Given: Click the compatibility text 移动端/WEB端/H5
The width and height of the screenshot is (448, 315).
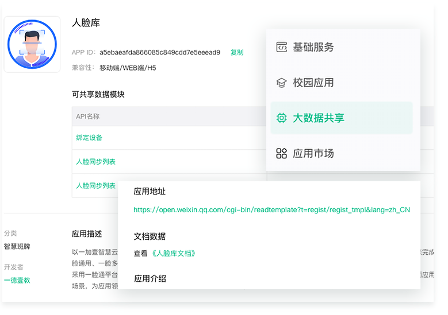Looking at the screenshot, I should tap(128, 68).
